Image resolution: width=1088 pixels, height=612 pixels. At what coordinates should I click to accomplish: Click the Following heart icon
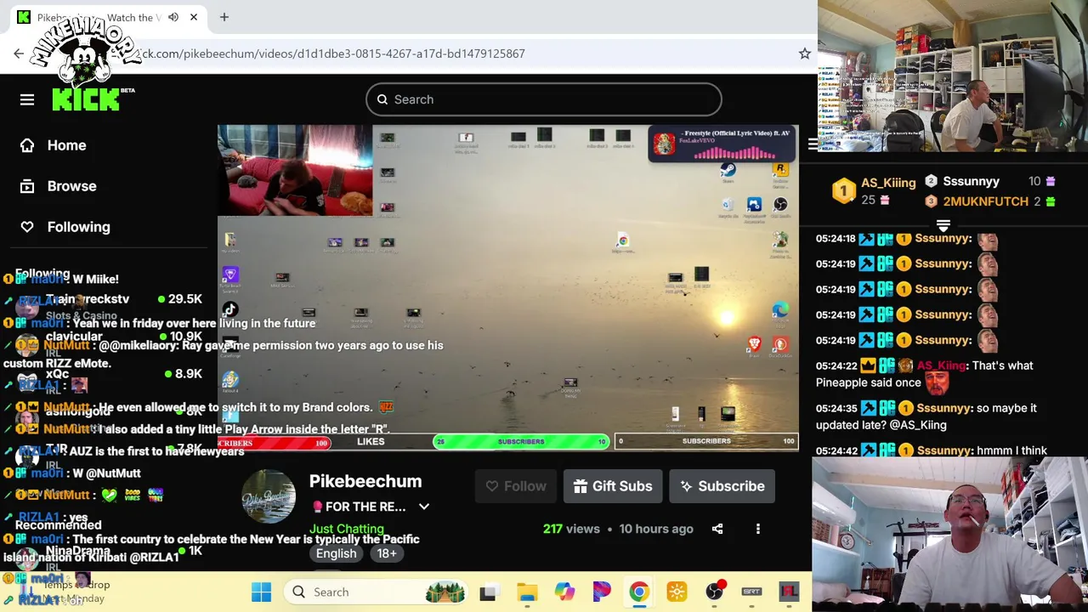pyautogui.click(x=27, y=227)
